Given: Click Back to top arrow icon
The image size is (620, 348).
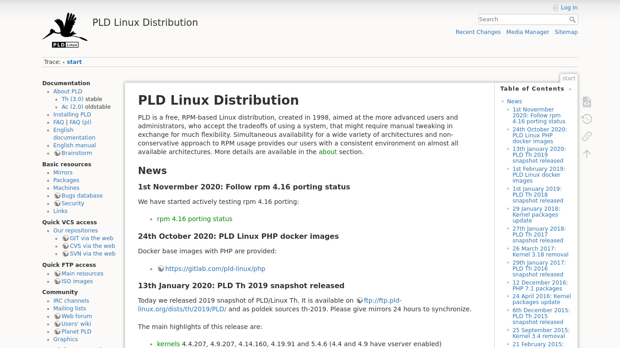Looking at the screenshot, I should click(x=587, y=154).
